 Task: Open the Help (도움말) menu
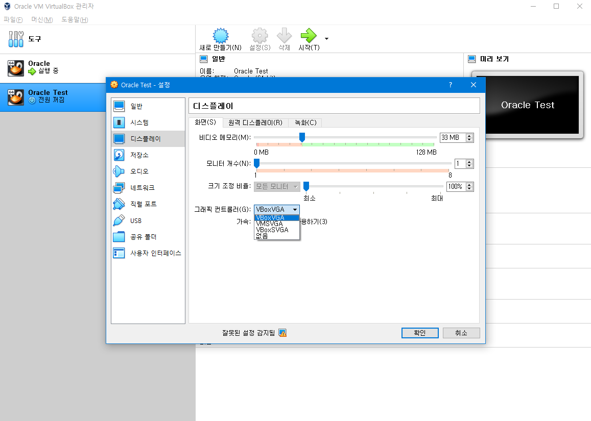pyautogui.click(x=75, y=19)
